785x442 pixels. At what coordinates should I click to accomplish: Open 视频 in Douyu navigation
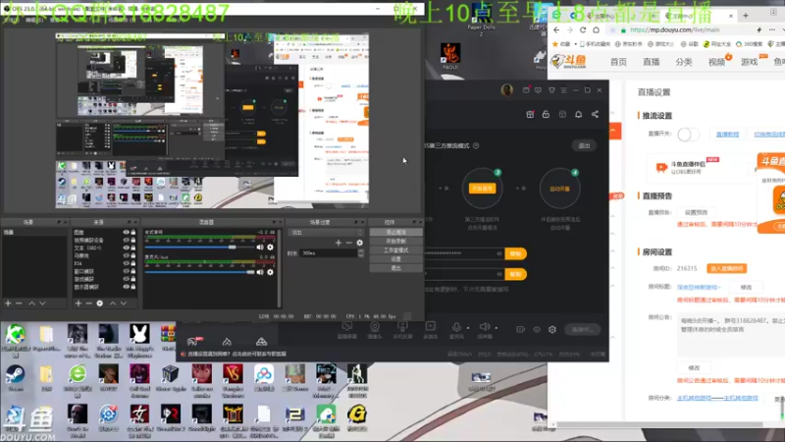click(x=716, y=62)
